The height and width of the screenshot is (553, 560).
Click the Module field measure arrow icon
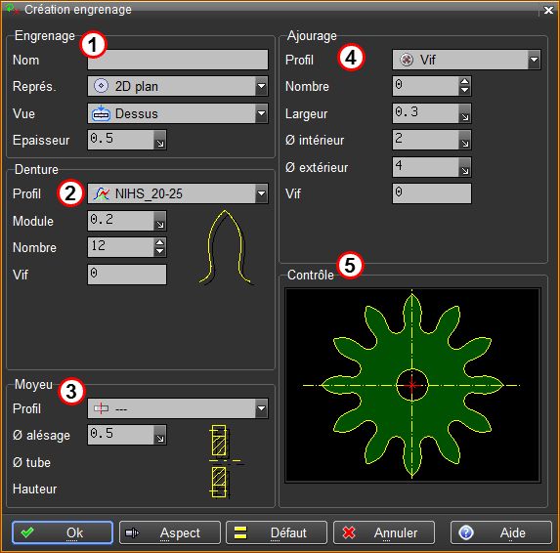[160, 221]
